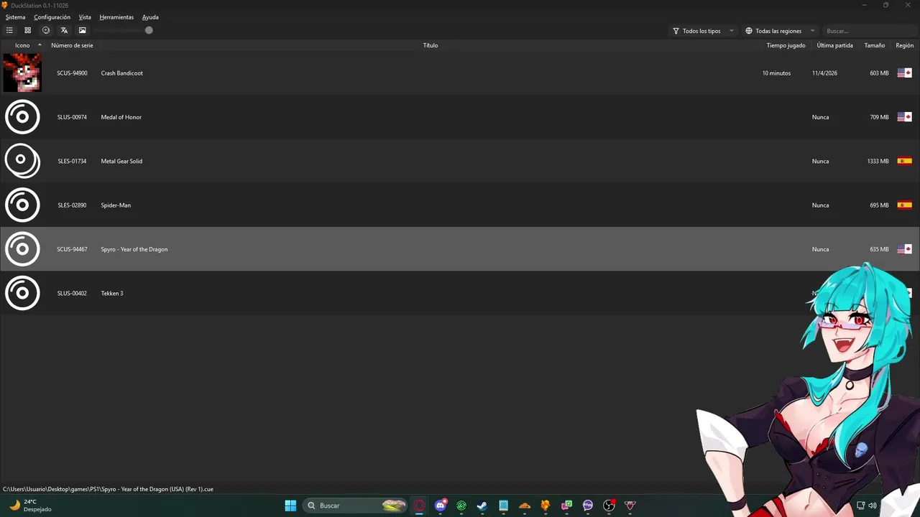Click serial number SLES-02890
Image resolution: width=920 pixels, height=517 pixels.
(x=72, y=205)
